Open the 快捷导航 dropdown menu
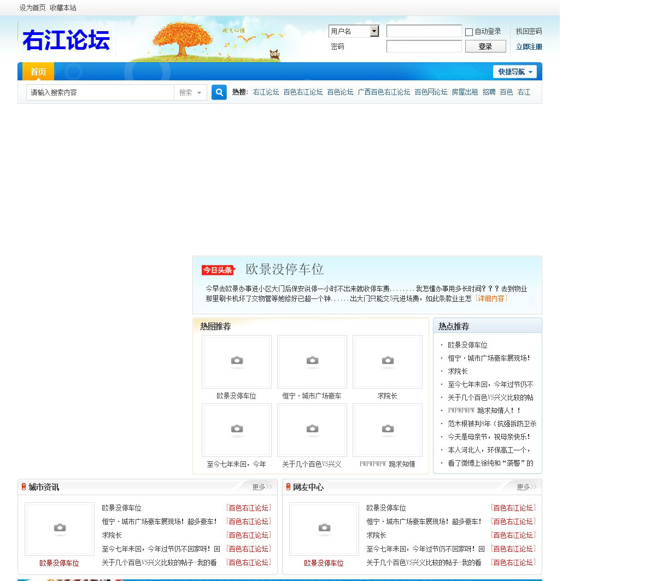This screenshot has height=581, width=656. (x=514, y=72)
